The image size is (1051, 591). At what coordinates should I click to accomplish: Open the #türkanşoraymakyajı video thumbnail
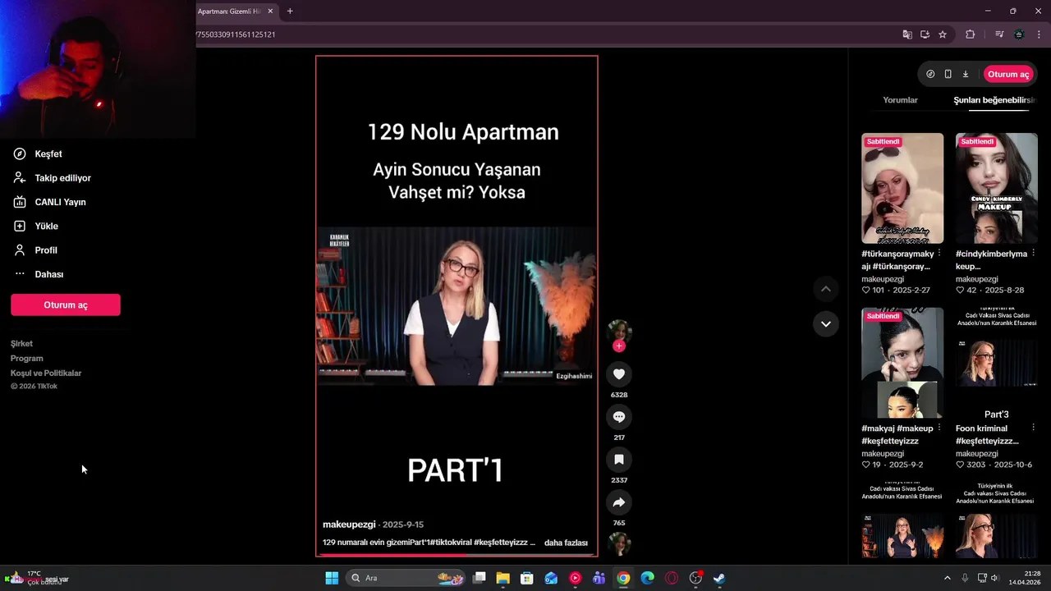[902, 188]
